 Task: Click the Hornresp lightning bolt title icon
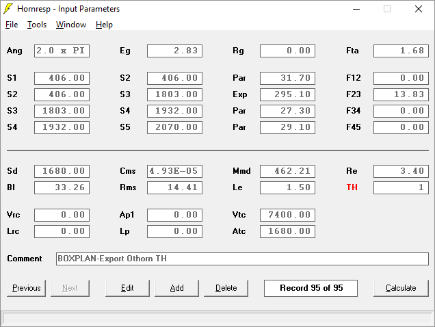pyautogui.click(x=8, y=9)
